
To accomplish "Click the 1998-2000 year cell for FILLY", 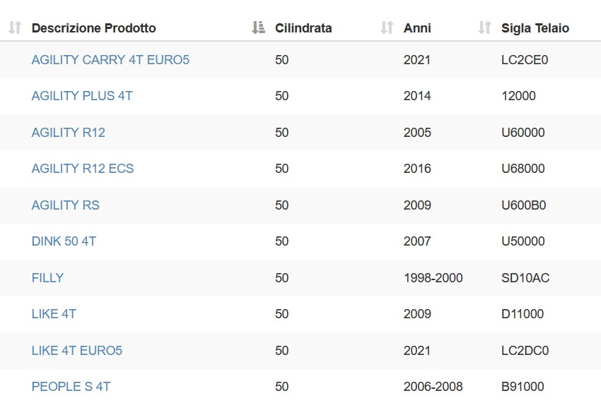I will click(433, 277).
